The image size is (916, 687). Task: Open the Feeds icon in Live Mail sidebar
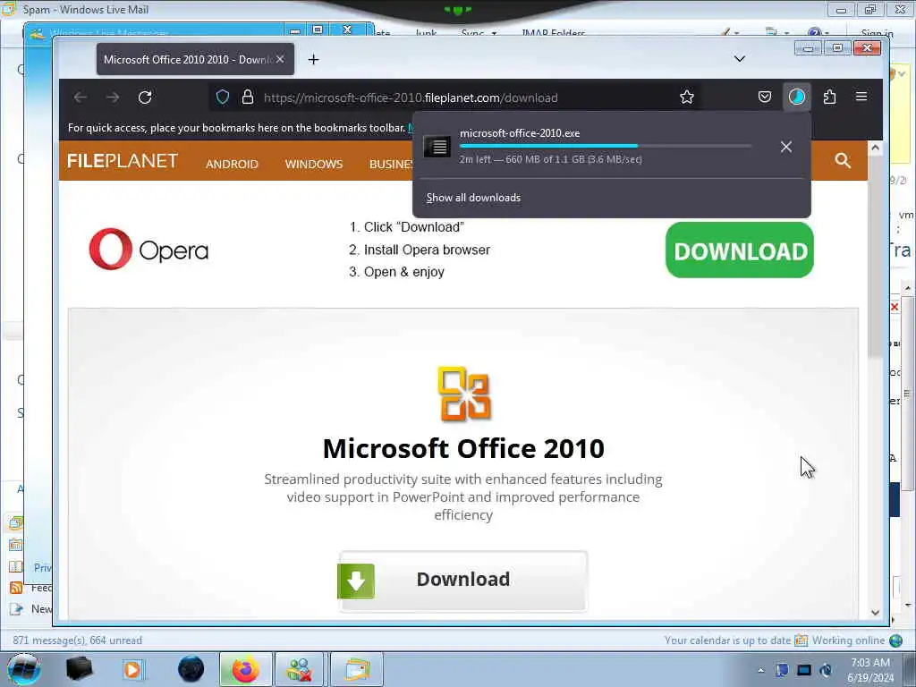click(16, 588)
